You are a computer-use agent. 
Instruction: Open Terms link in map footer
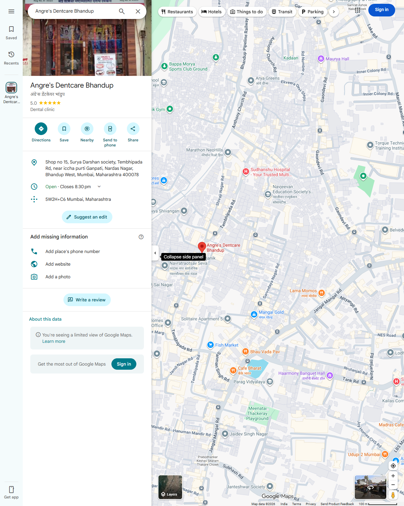pyautogui.click(x=296, y=504)
